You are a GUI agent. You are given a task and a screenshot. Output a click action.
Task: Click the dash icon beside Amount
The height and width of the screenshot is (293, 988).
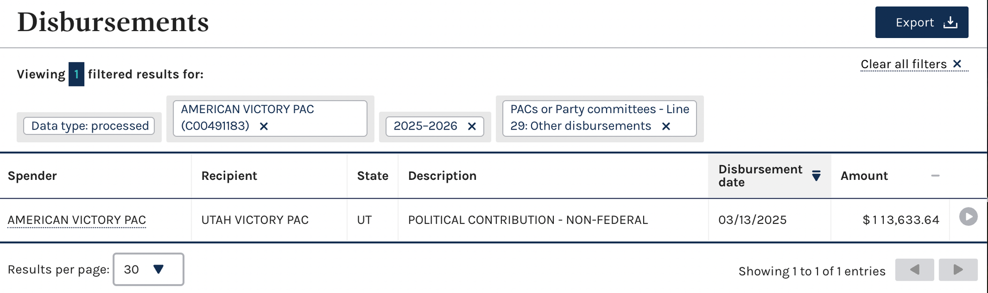click(x=935, y=175)
